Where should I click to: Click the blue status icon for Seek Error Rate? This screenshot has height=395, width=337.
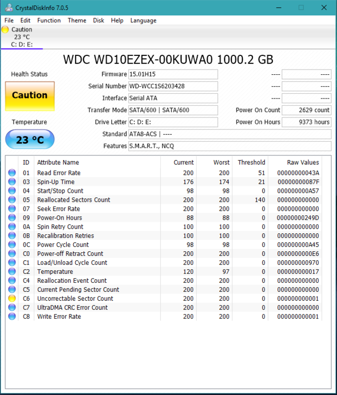(x=12, y=209)
